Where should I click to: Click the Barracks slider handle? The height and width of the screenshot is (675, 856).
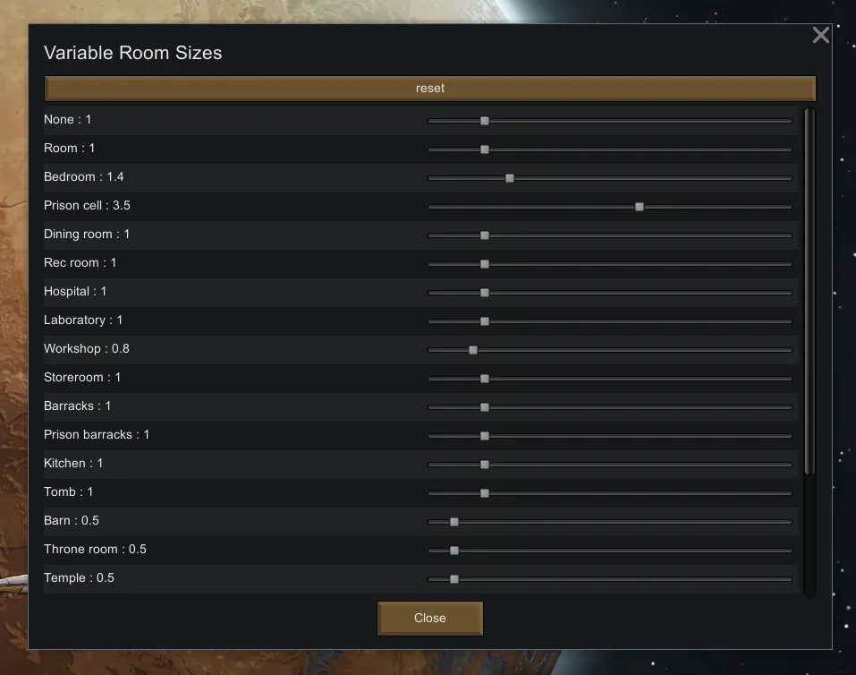pos(485,407)
